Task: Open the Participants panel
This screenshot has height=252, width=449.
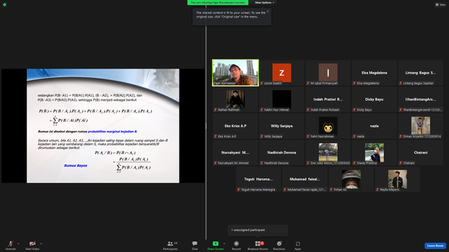Action: [170, 245]
